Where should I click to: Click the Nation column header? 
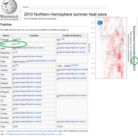coord(6,36)
